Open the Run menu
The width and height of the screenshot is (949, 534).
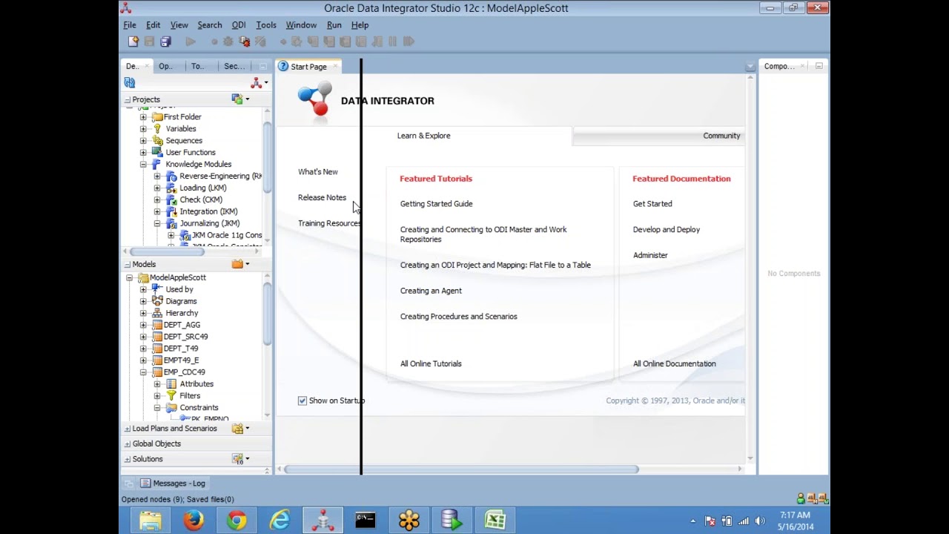coord(334,25)
